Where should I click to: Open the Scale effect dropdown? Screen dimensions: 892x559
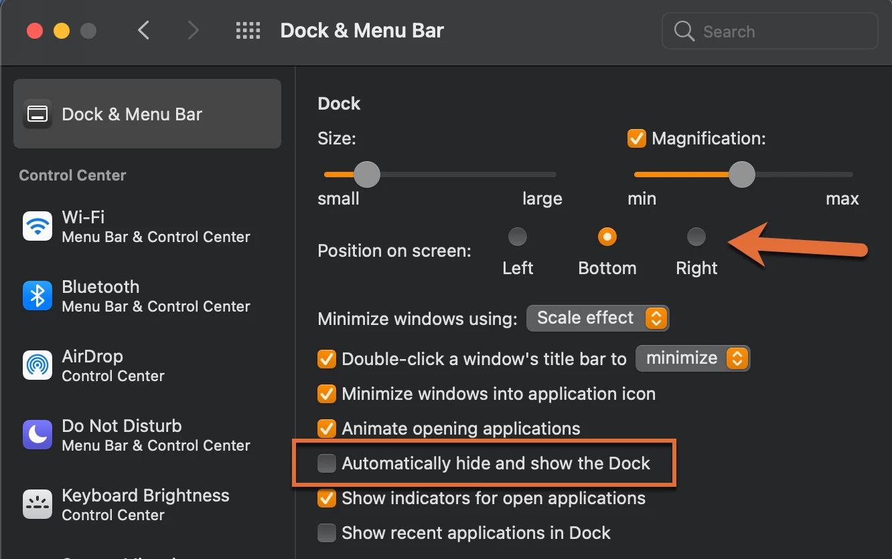[598, 318]
